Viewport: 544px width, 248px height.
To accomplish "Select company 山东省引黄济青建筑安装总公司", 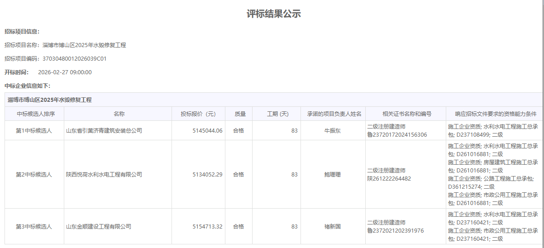I will (x=104, y=131).
